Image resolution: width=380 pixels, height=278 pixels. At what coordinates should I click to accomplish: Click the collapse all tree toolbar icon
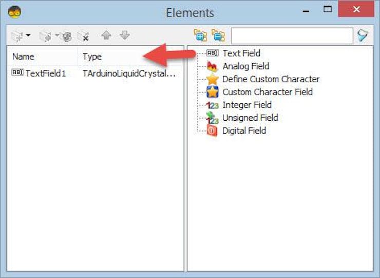coord(218,35)
